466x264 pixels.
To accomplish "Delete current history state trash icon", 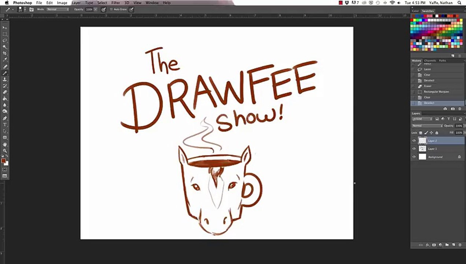I will pos(460,109).
